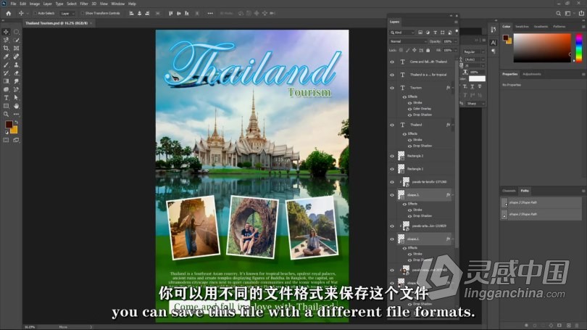Filter layers by type (T) icon
Image resolution: width=587 pixels, height=330 pixels.
pos(435,33)
